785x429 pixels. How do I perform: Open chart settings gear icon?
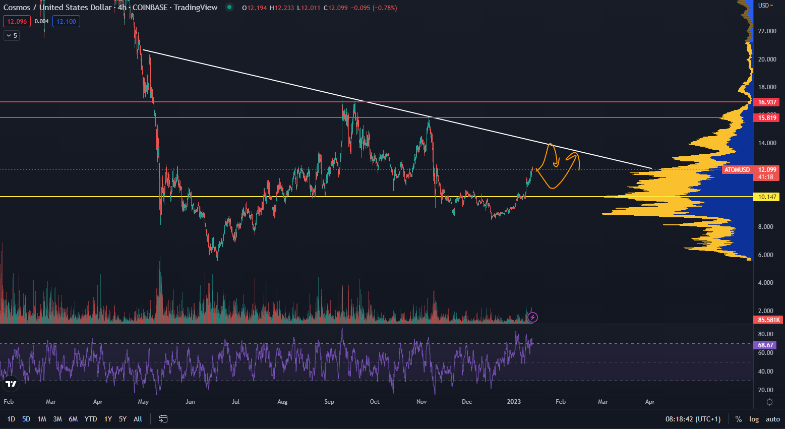tap(769, 402)
